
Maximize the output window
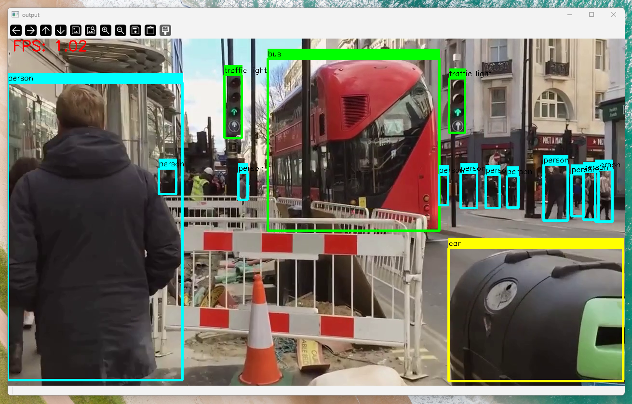pyautogui.click(x=592, y=14)
